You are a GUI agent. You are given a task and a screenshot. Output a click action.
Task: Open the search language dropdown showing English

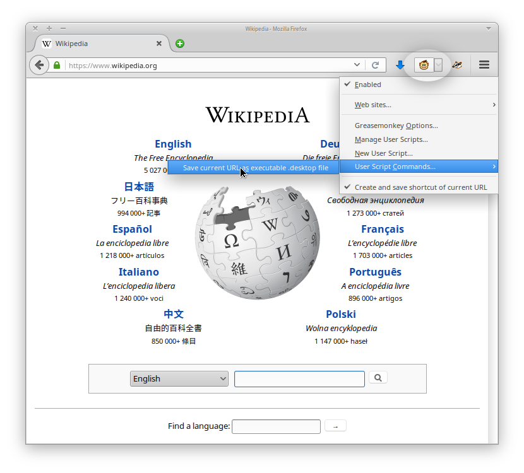click(179, 378)
